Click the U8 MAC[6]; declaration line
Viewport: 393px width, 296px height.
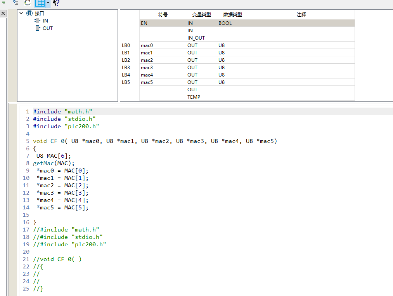[x=54, y=156]
